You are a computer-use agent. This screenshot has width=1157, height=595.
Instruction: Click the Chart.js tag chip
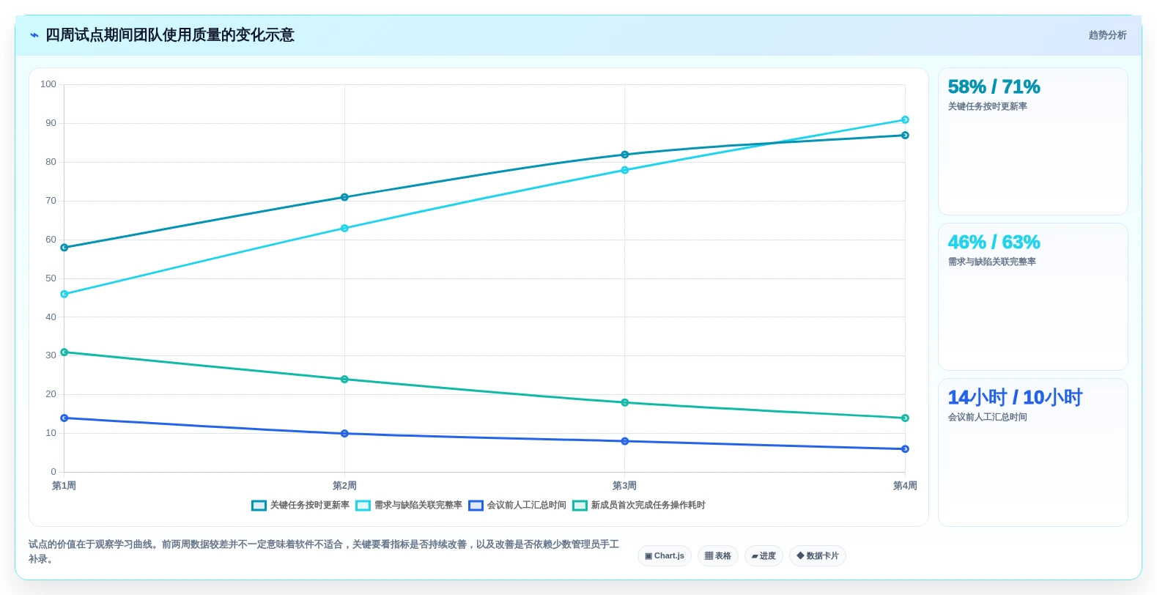665,556
